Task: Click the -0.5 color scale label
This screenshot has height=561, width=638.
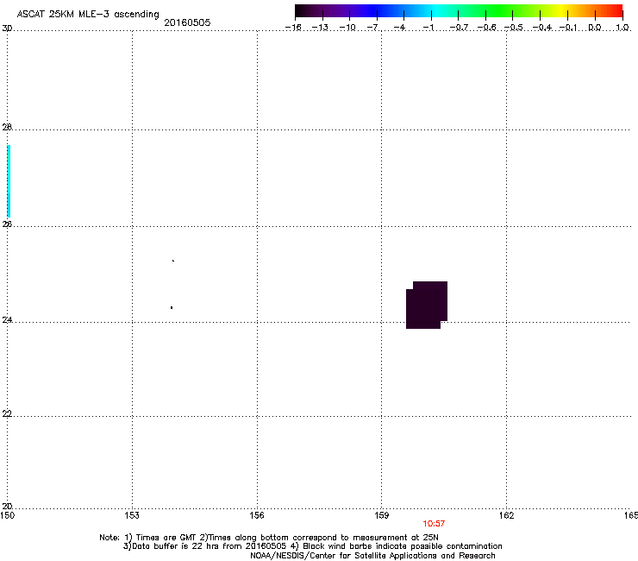Action: click(x=514, y=28)
